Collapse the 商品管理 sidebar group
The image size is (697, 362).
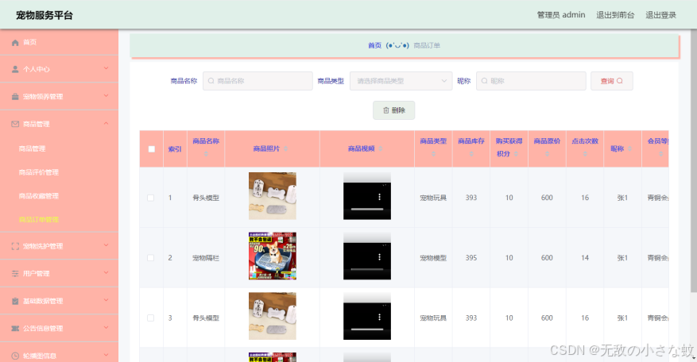pos(106,123)
